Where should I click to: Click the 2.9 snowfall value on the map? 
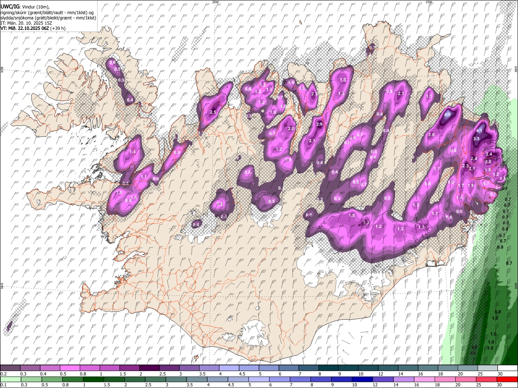tap(319, 124)
